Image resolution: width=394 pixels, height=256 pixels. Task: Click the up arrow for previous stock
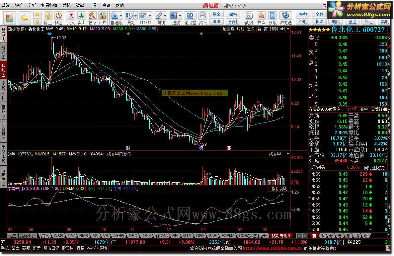pyautogui.click(x=38, y=14)
